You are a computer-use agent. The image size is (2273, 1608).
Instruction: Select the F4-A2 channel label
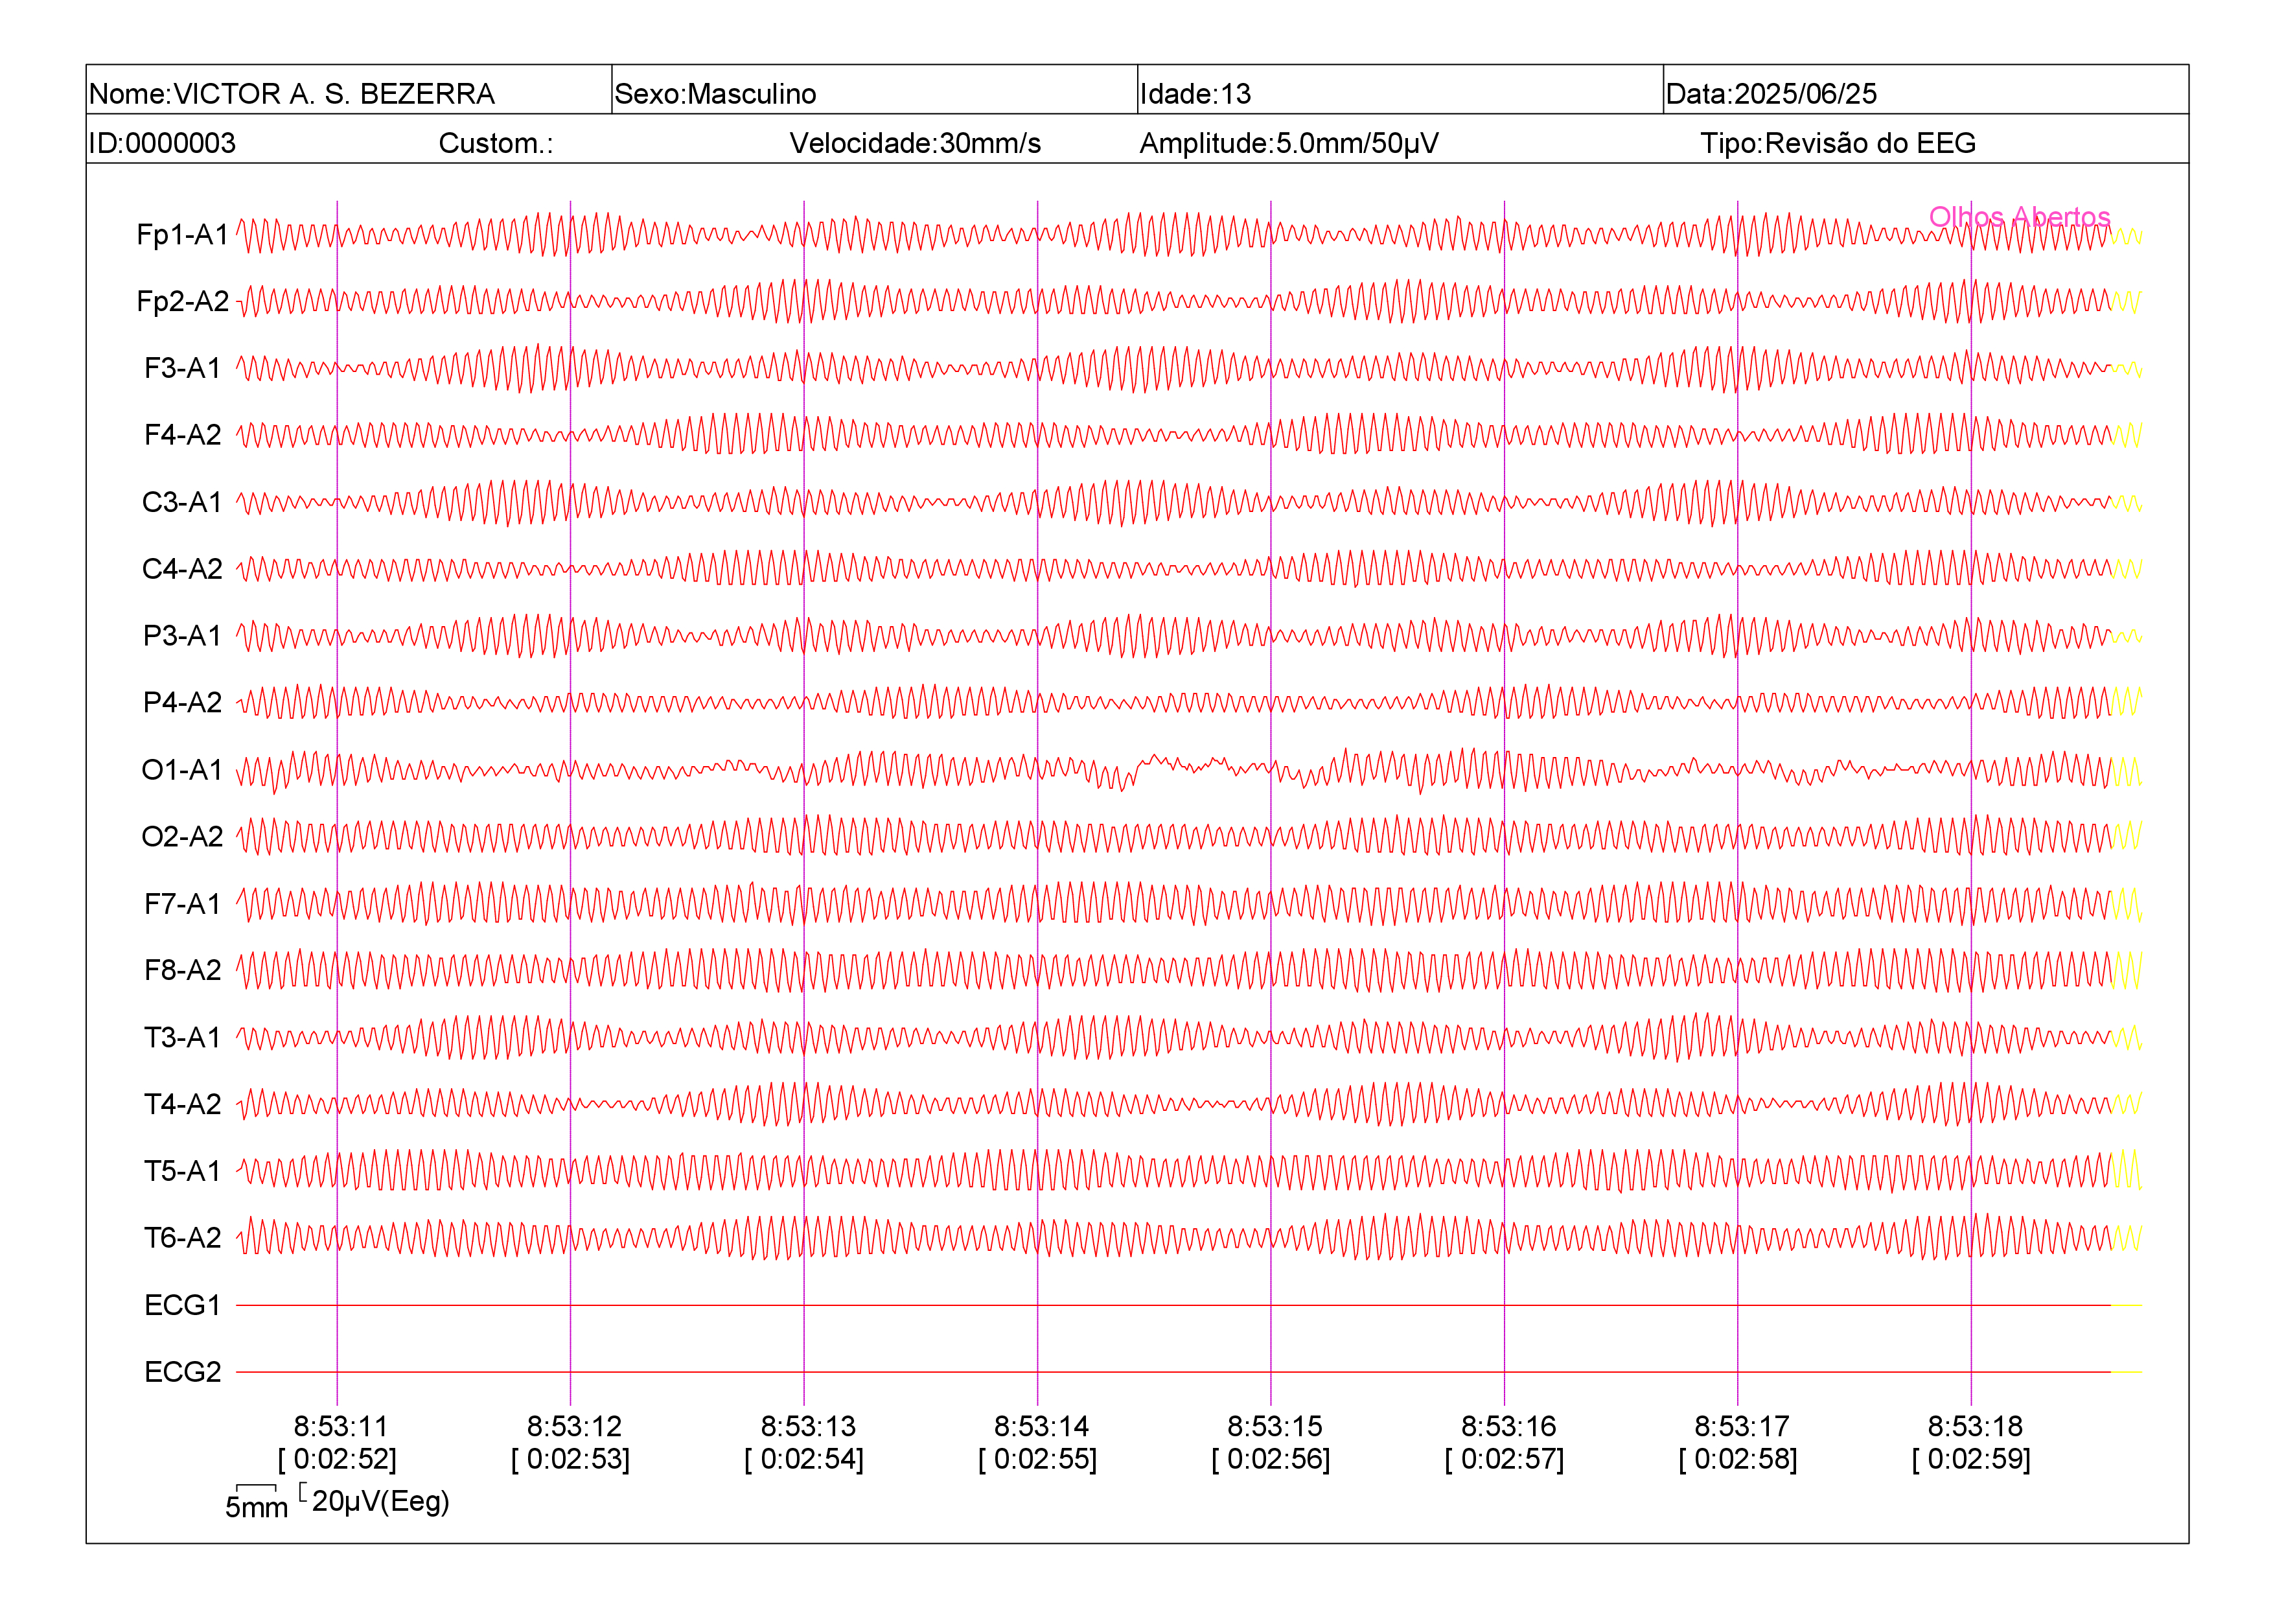click(182, 435)
